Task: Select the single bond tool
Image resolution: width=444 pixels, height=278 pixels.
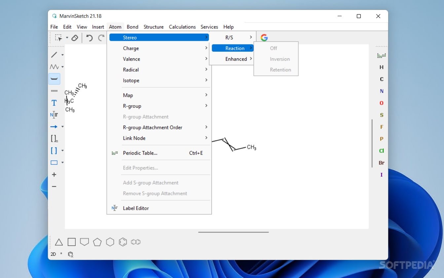Action: click(x=54, y=55)
